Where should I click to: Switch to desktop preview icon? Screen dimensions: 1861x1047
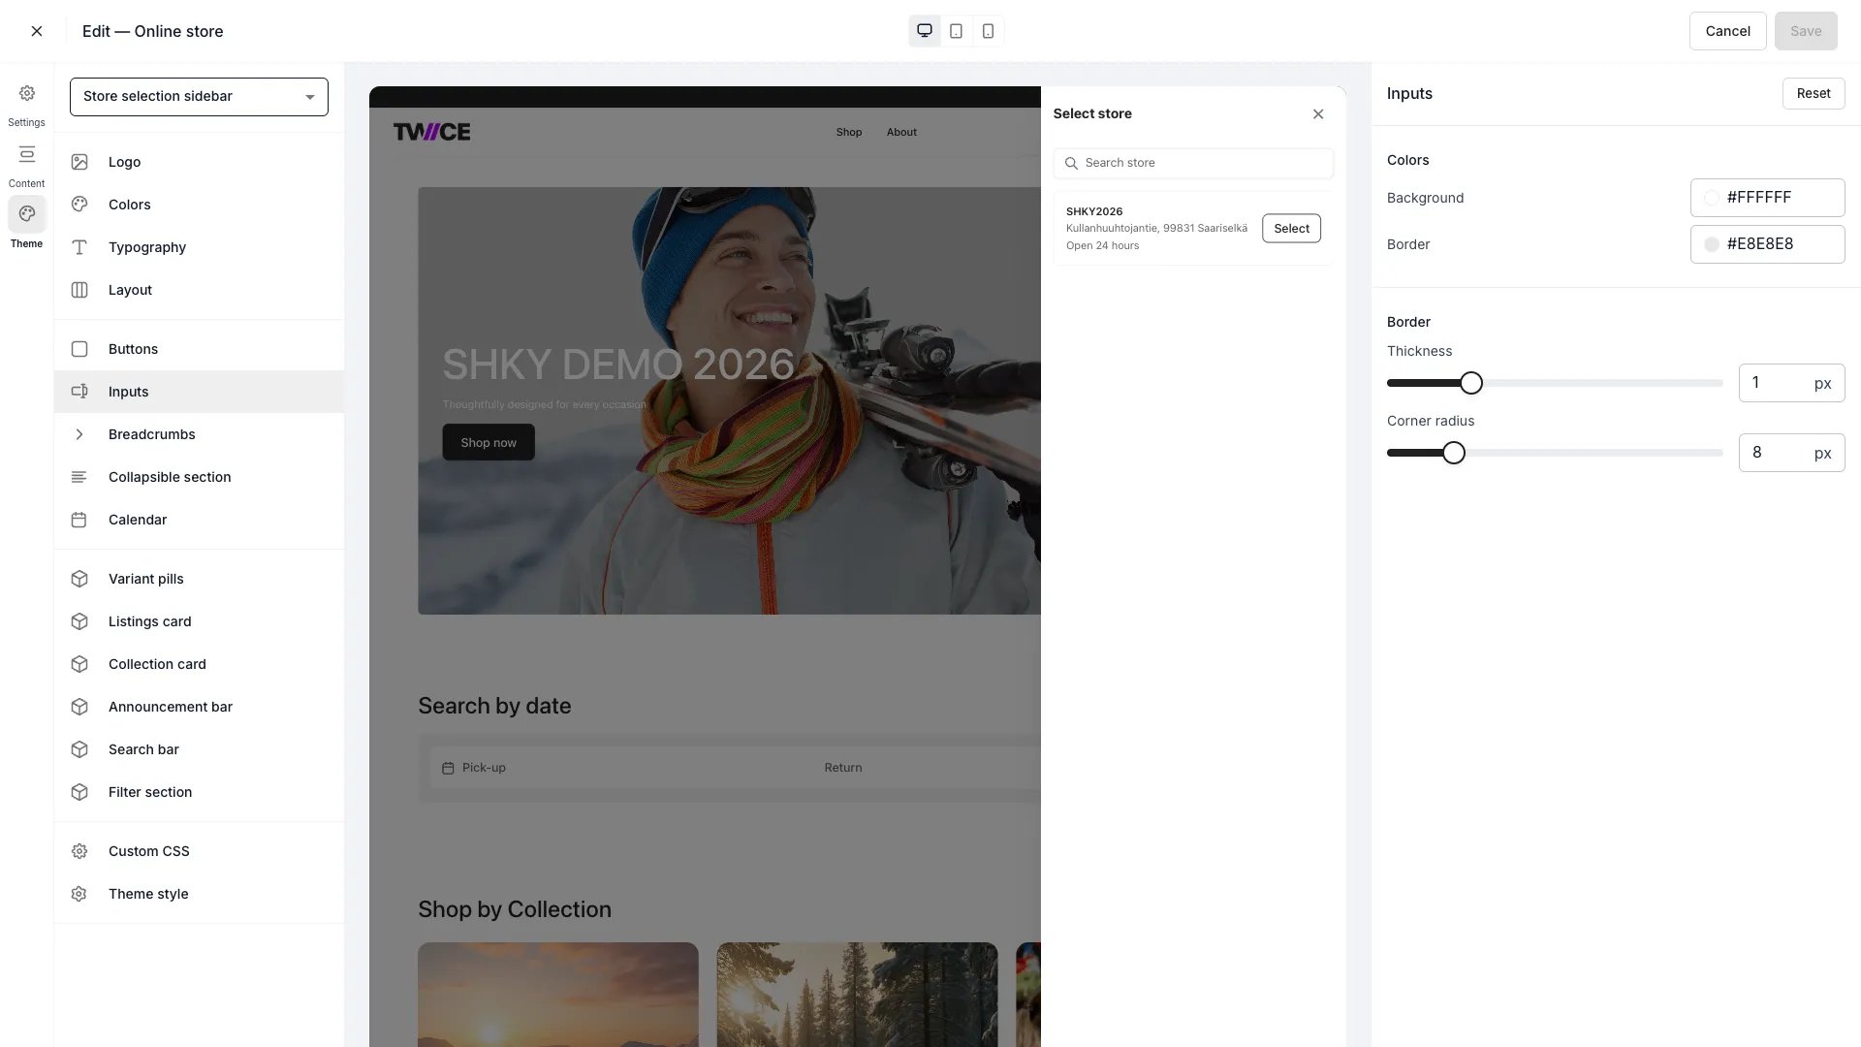pyautogui.click(x=925, y=31)
